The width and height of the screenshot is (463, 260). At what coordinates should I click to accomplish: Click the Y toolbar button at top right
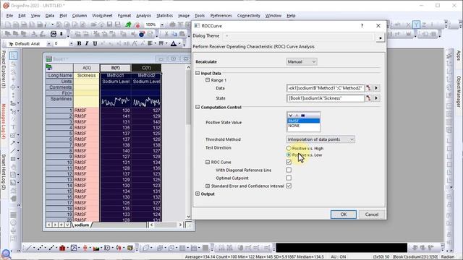point(416,25)
